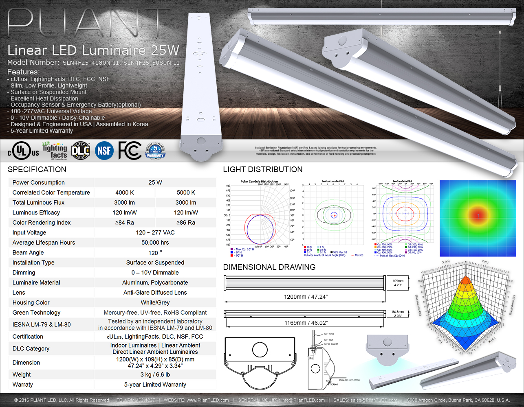
Task: Click the Total Luminous Flux label
Action: point(38,202)
